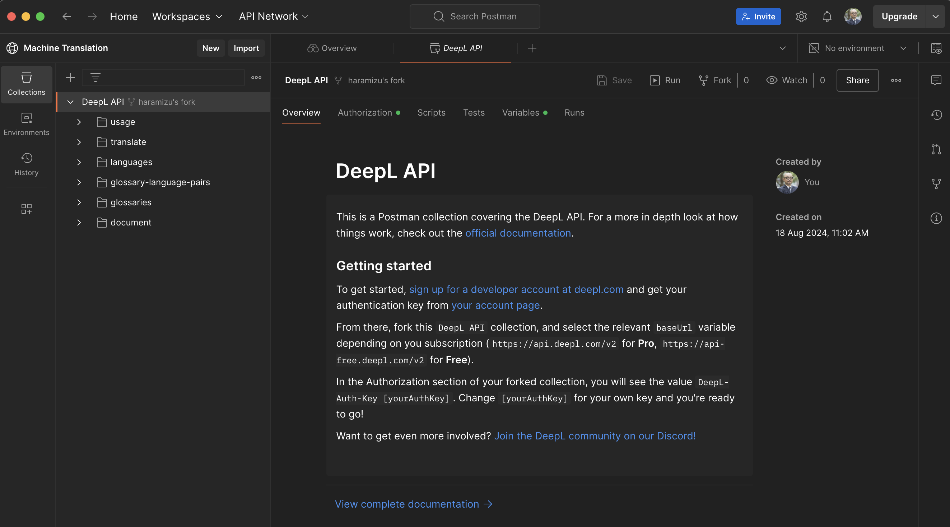Click the plus icon to create new collection
This screenshot has height=527, width=950.
[x=70, y=78]
